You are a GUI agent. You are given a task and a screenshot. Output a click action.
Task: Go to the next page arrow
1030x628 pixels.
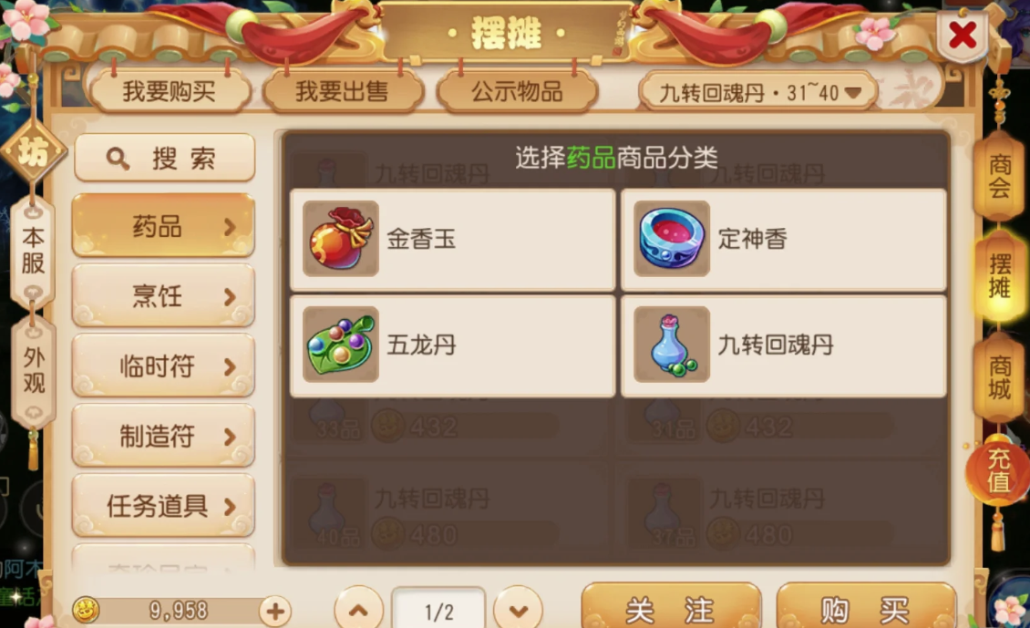[519, 611]
